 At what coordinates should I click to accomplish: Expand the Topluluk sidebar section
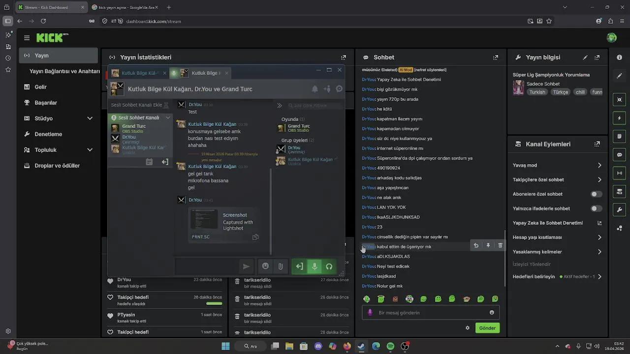pos(90,150)
